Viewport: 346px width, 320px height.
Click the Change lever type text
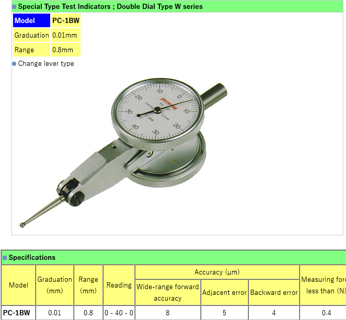point(46,64)
